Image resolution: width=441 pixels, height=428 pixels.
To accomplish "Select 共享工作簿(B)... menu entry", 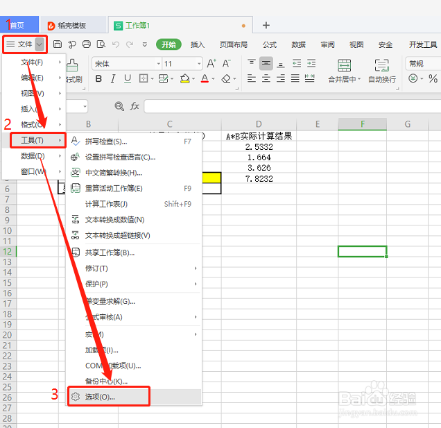I will coord(134,252).
